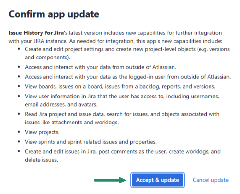Click the green arrow pointing to Accept

click(x=110, y=180)
